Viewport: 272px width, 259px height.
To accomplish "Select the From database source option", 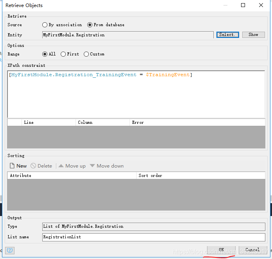I will (x=90, y=25).
